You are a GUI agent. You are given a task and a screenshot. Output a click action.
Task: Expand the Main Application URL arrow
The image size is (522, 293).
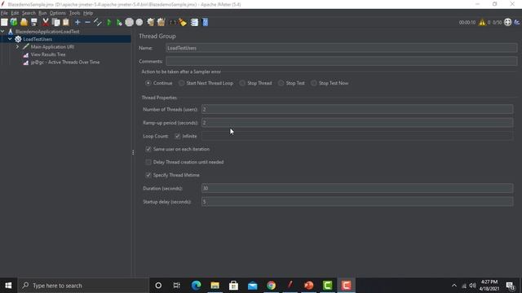[x=18, y=47]
